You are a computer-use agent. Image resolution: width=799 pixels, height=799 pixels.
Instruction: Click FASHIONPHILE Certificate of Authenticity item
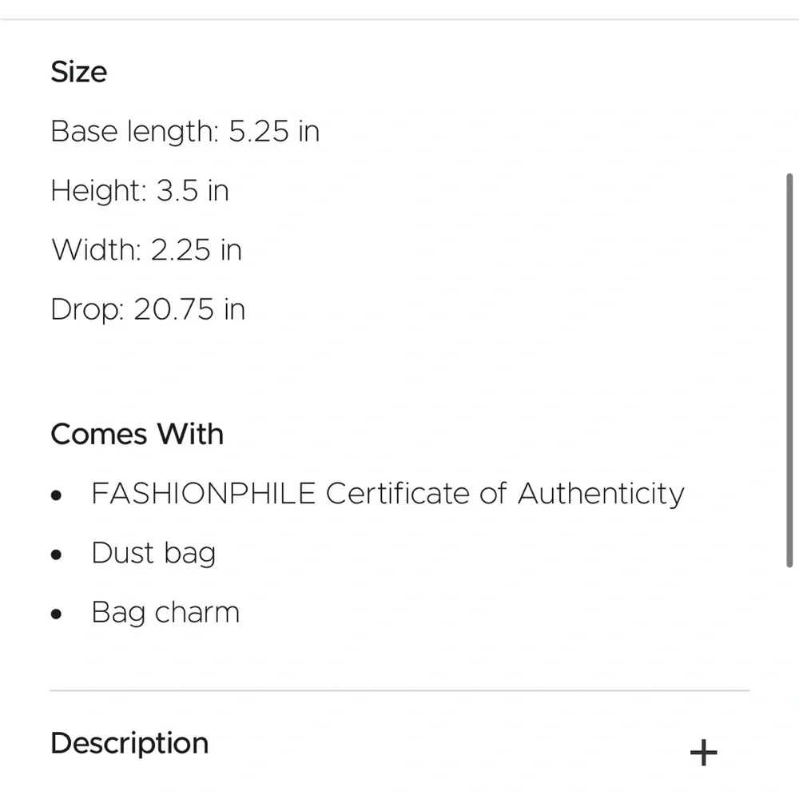pyautogui.click(x=388, y=494)
